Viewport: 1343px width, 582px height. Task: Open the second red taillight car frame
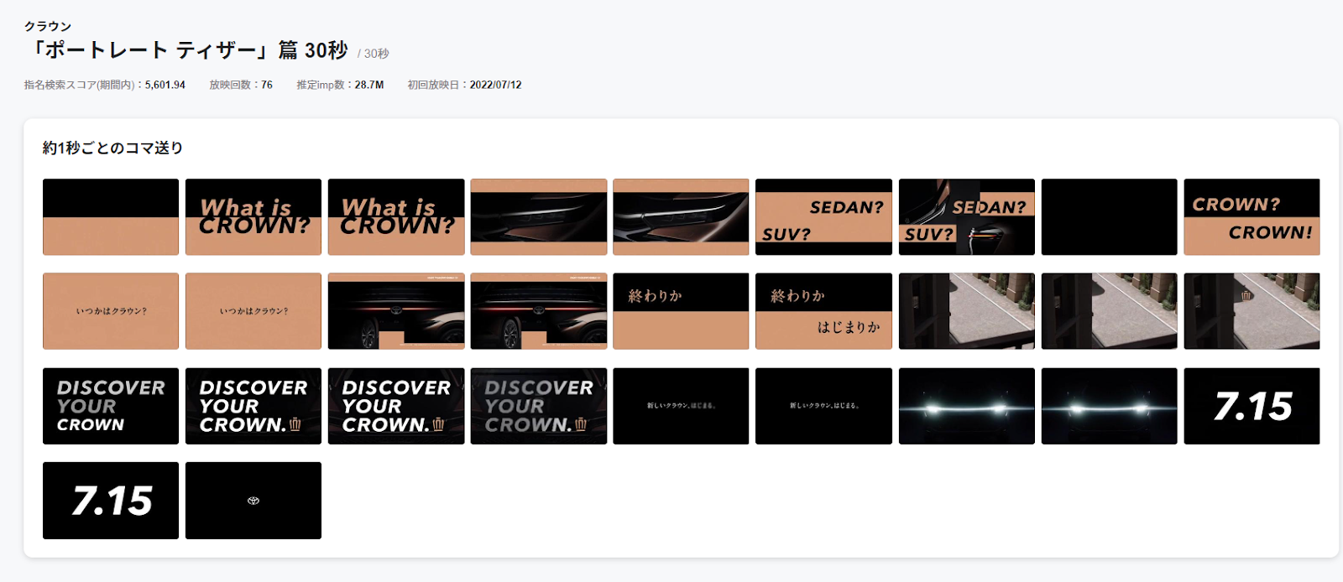[539, 311]
